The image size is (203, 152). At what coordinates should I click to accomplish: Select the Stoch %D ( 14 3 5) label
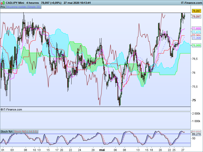[26, 131]
